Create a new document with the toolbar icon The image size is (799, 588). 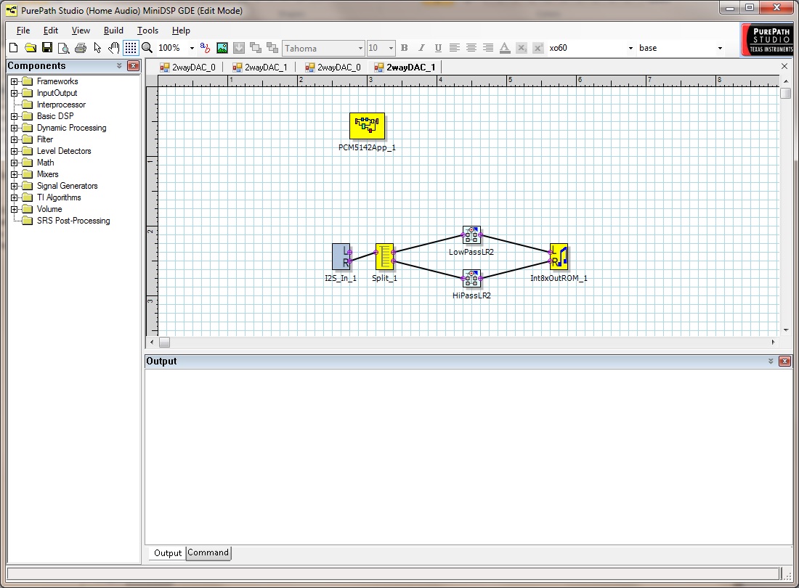click(x=14, y=48)
